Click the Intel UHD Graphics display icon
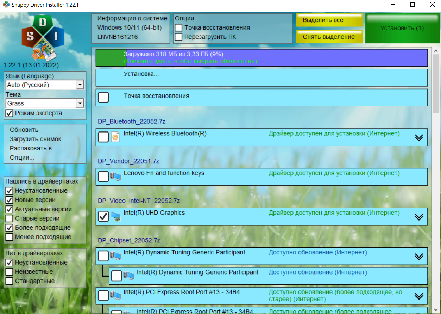Viewport: 441px width, 314px height. 116,216
